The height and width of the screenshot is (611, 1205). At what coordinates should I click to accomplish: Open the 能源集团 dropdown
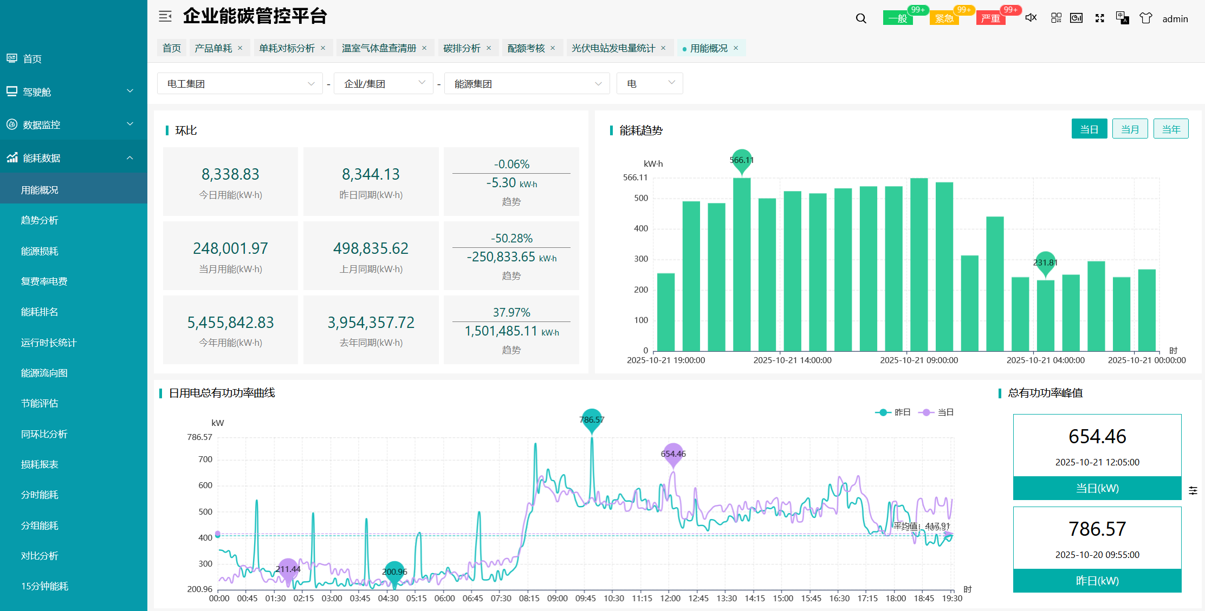(527, 84)
